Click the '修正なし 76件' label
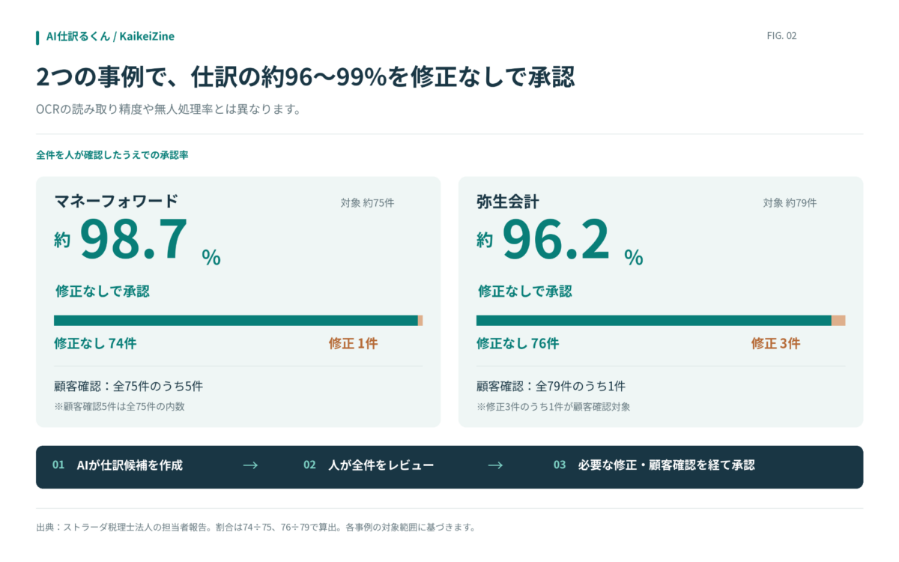899x562 pixels. coord(518,343)
